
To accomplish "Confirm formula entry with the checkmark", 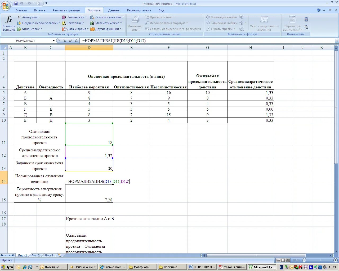I will (70, 41).
